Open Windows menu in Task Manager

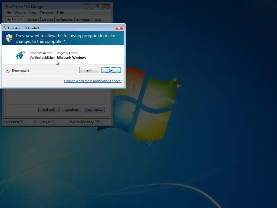(47, 12)
